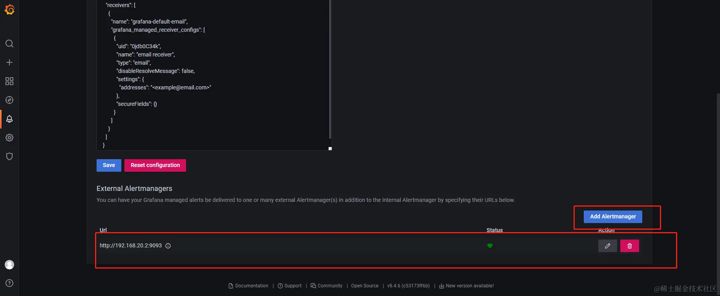Click the text area resize handle
Screen dimensions: 720x296
coord(330,149)
